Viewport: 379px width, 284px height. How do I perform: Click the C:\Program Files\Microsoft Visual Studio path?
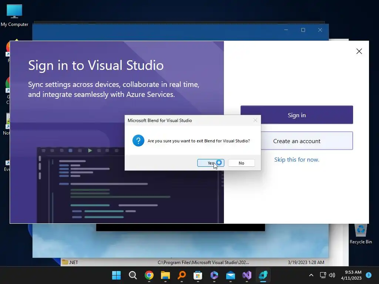[203, 262]
